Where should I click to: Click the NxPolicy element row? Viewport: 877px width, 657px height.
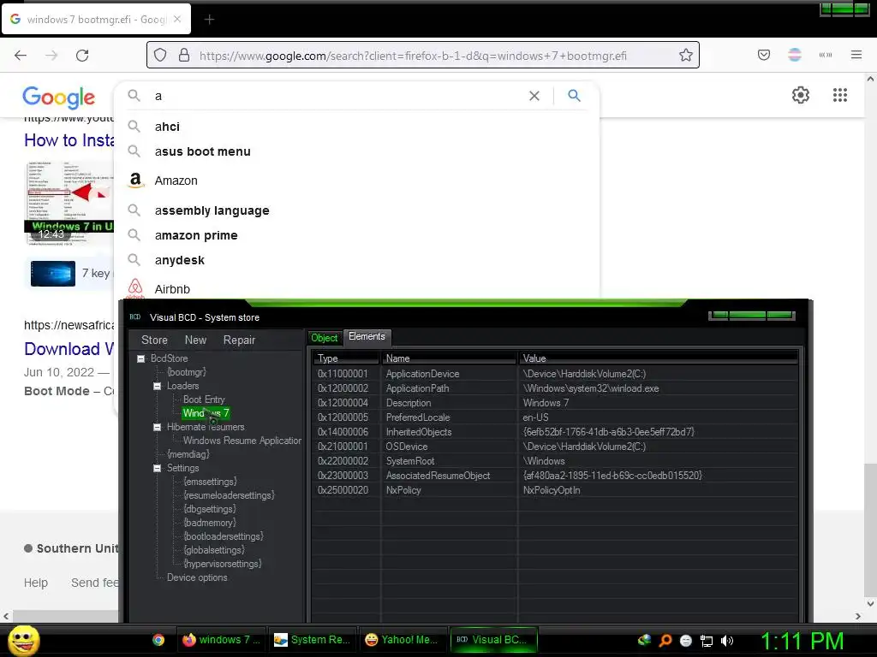[x=555, y=490]
